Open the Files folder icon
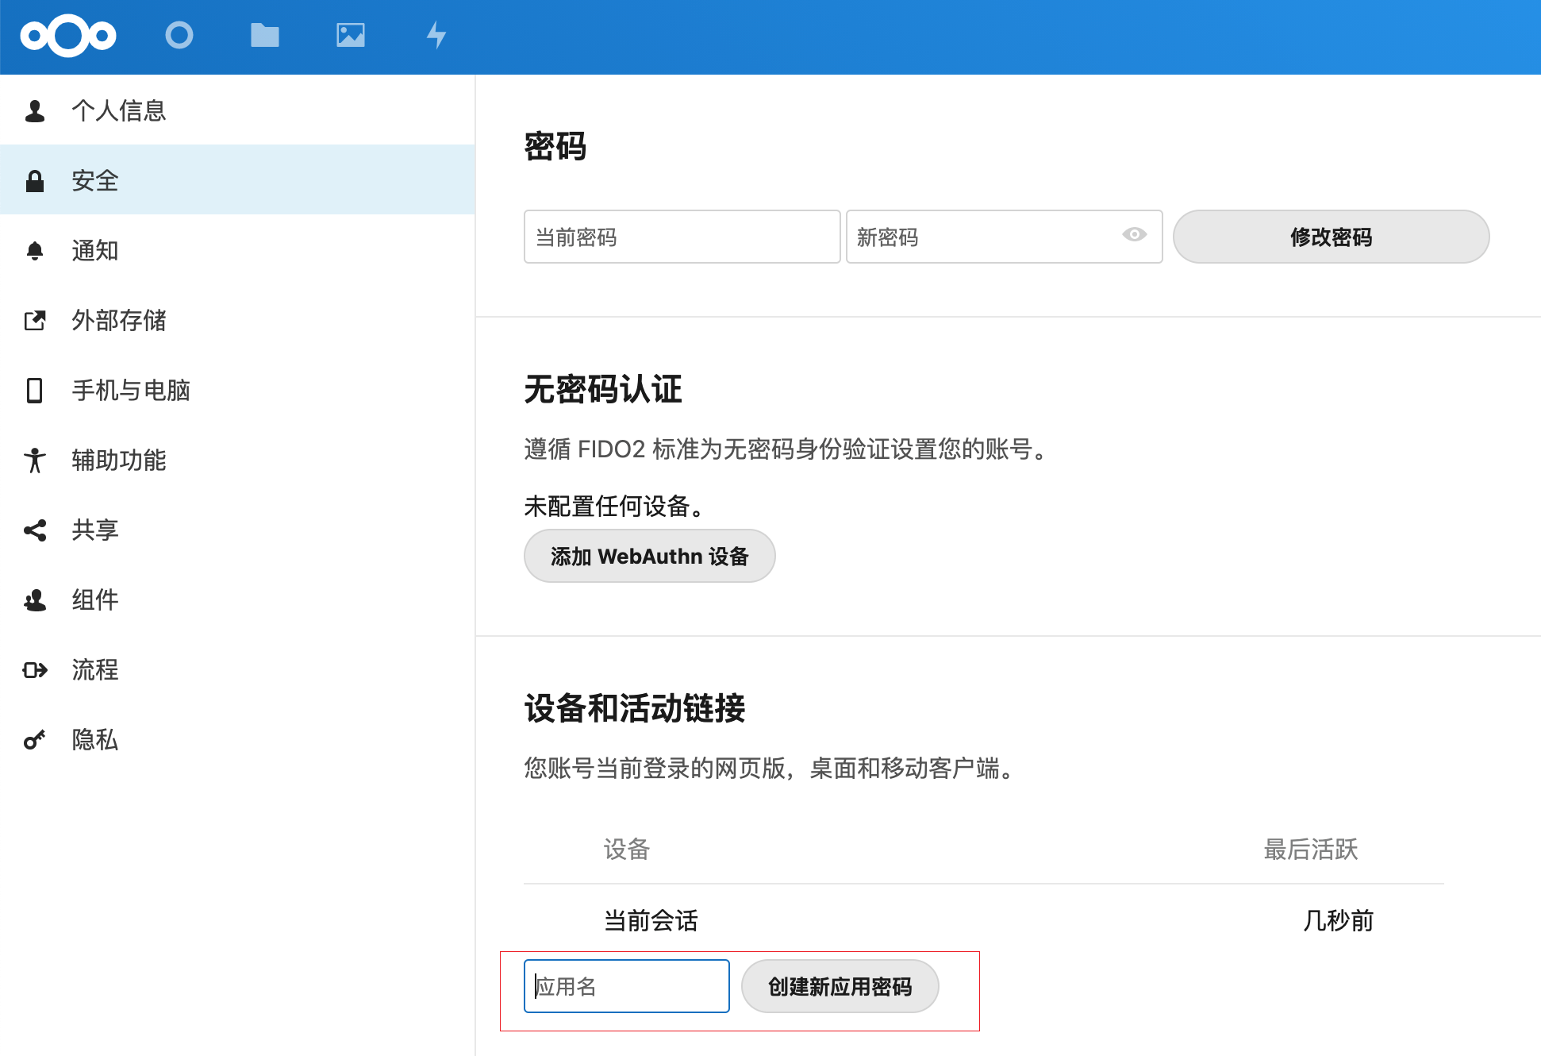This screenshot has height=1056, width=1541. pyautogui.click(x=264, y=36)
